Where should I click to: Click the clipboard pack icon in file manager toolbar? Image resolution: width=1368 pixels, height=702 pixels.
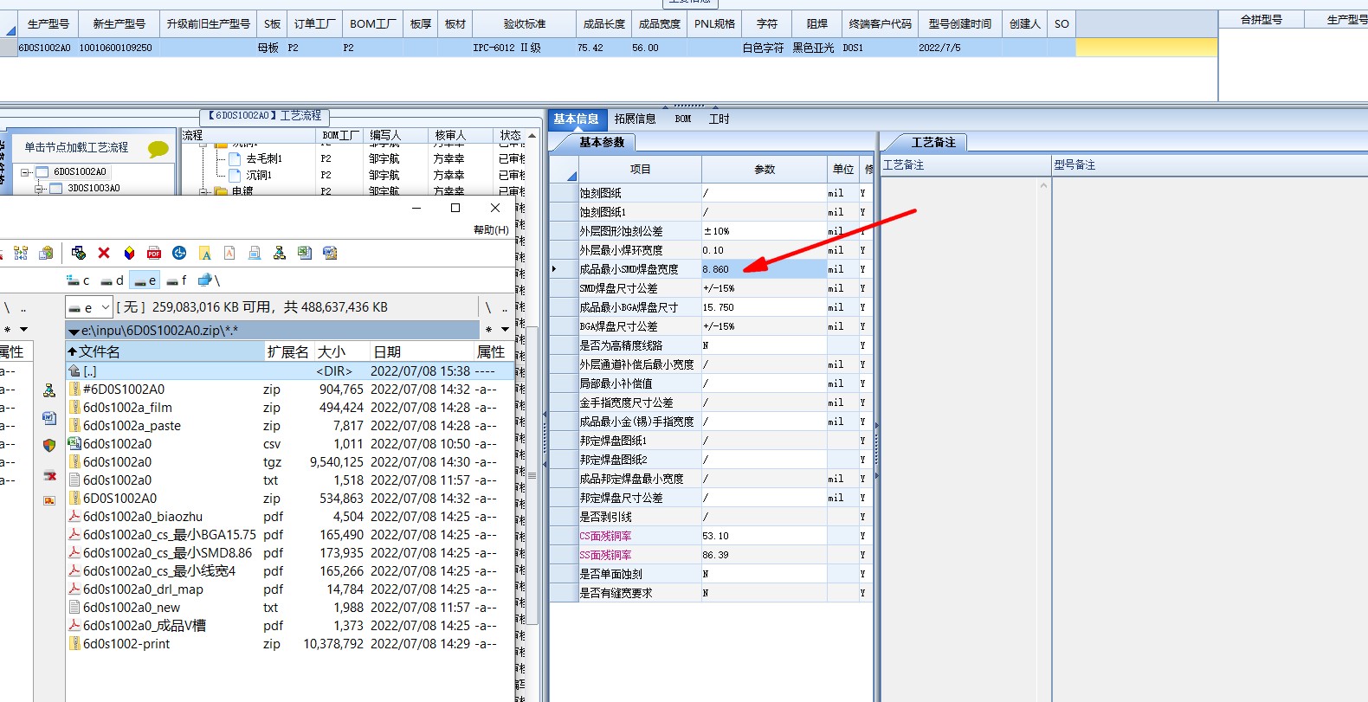pyautogui.click(x=47, y=253)
